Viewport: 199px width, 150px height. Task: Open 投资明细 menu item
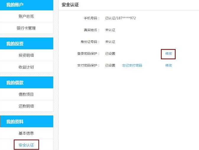(x=26, y=55)
